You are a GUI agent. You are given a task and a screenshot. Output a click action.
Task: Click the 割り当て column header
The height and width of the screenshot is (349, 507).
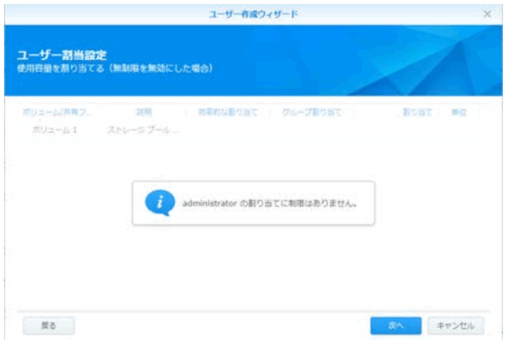click(417, 112)
